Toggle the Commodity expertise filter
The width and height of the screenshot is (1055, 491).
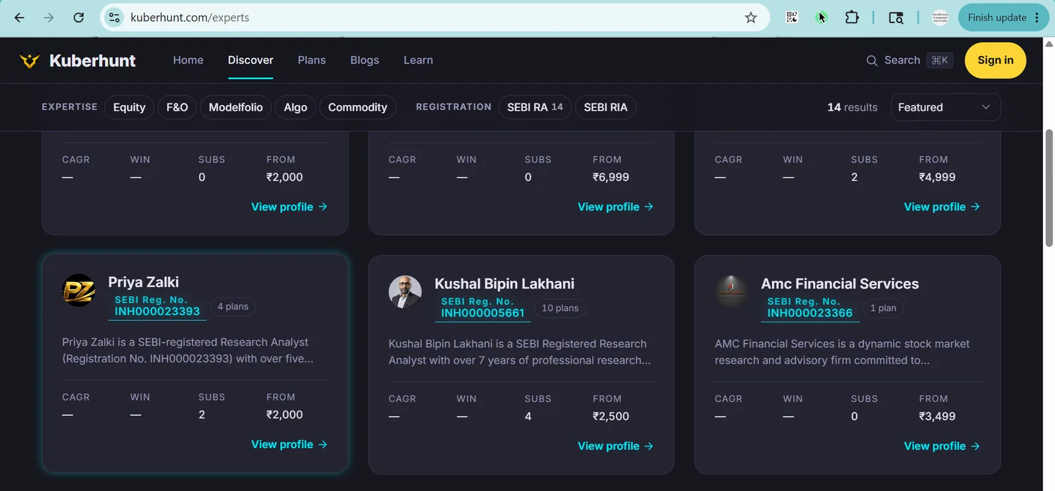pos(357,107)
